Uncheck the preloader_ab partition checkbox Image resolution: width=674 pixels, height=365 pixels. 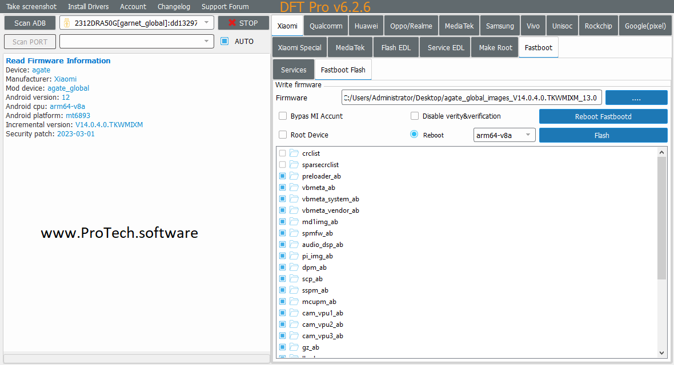pos(282,176)
